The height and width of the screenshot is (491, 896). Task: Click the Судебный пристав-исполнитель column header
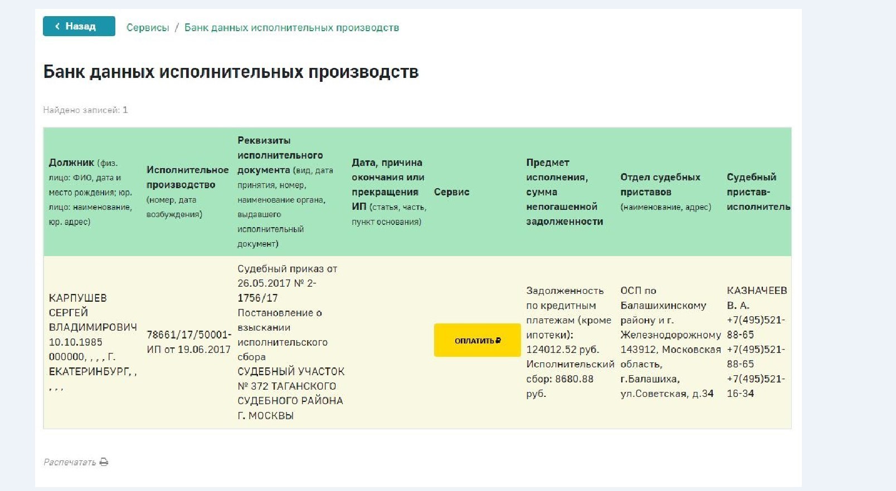757,192
